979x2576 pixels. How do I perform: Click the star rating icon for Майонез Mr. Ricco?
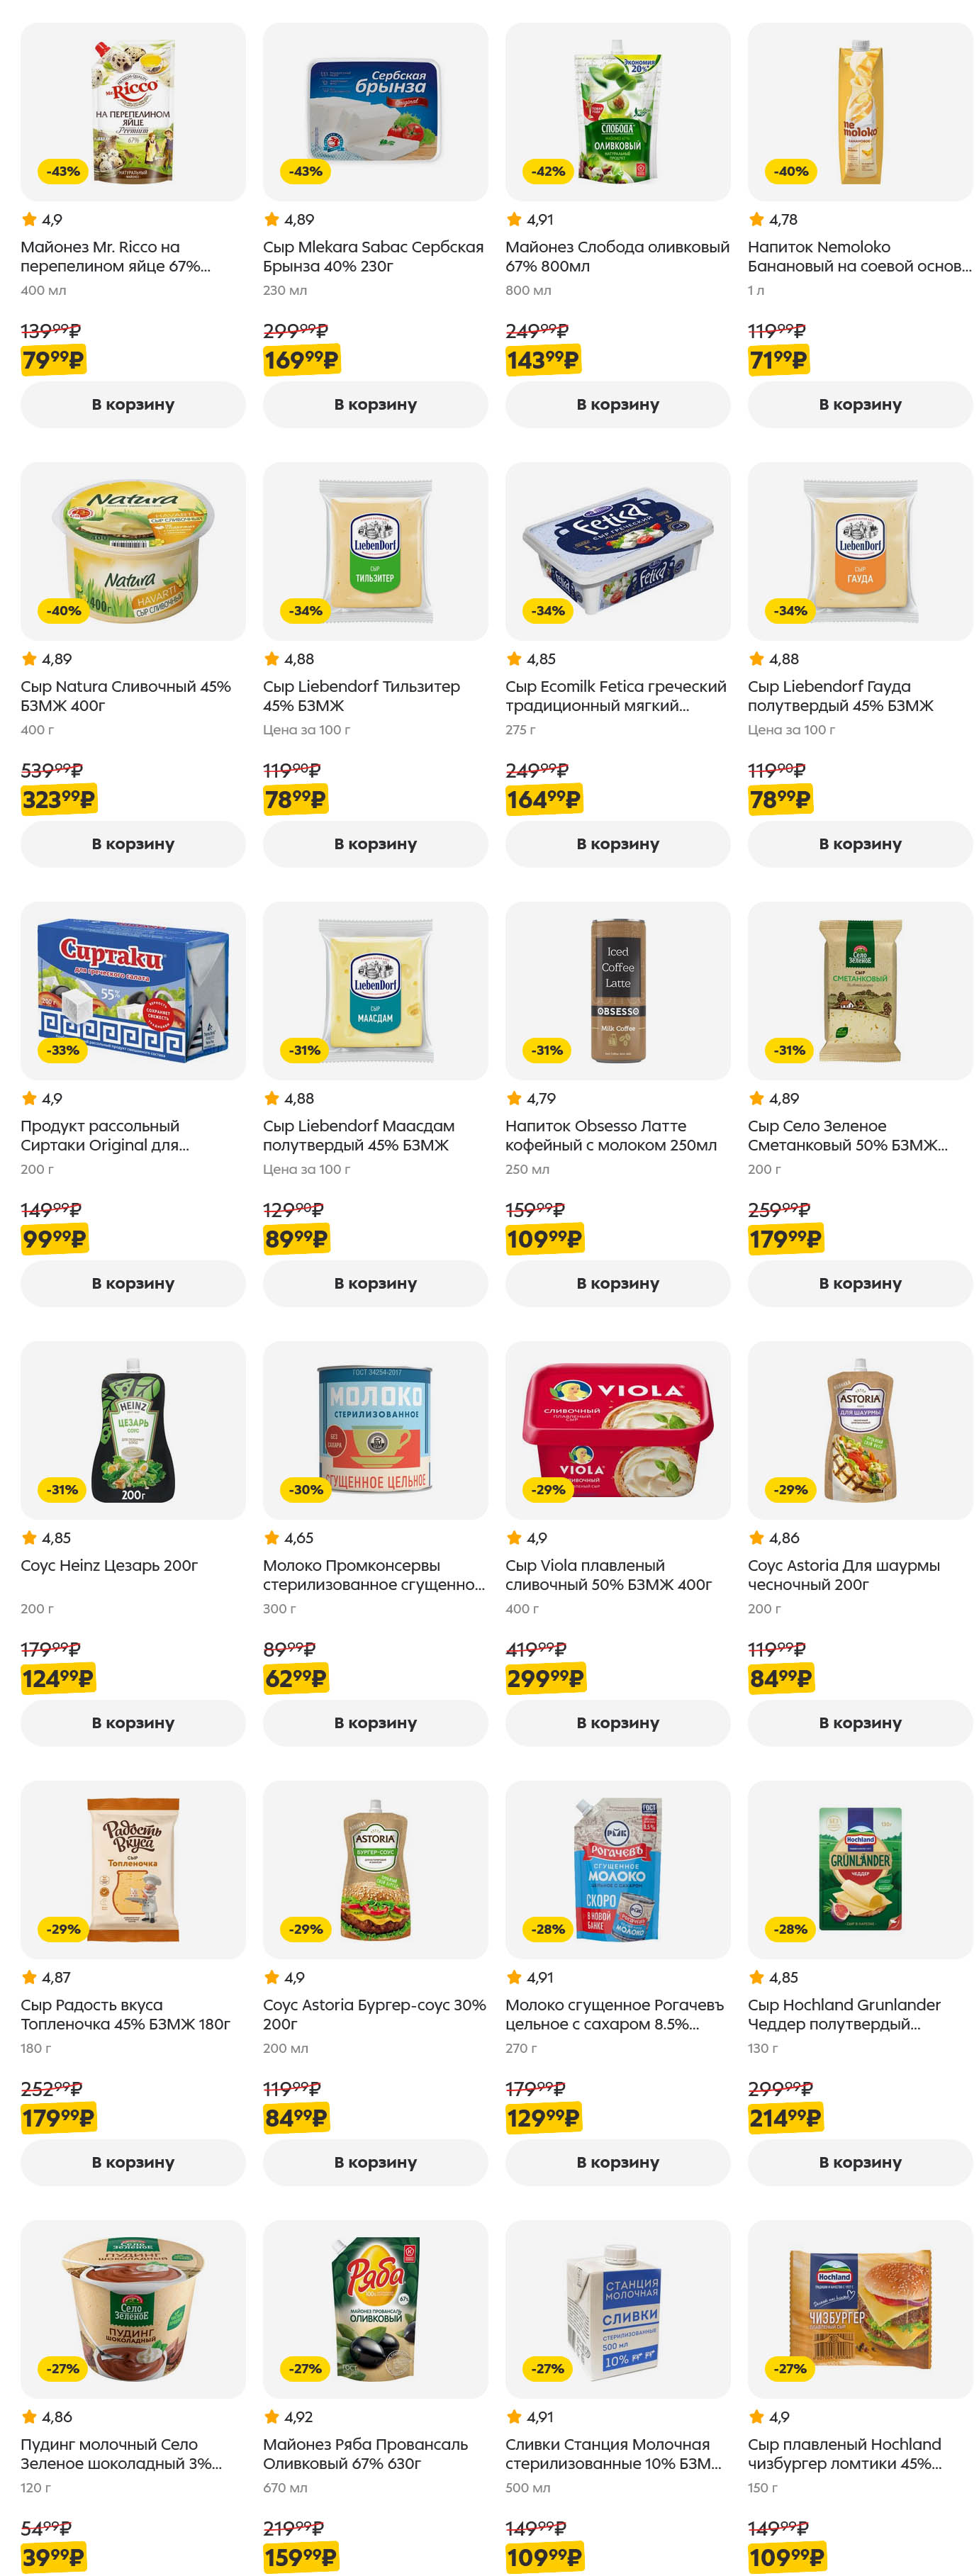tap(29, 220)
